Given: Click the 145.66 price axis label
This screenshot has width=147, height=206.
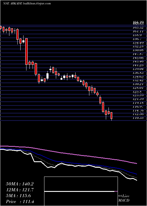Looking at the screenshot, I should point(139,58).
